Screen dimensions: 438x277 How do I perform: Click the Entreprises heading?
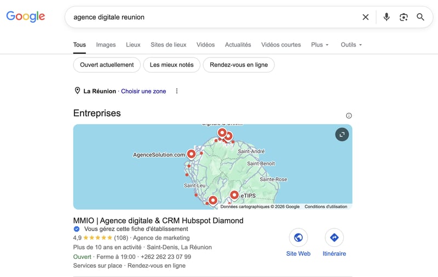97,113
